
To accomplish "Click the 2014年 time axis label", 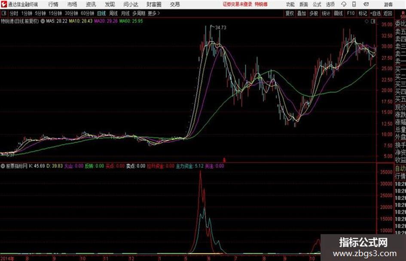I will [7, 258].
